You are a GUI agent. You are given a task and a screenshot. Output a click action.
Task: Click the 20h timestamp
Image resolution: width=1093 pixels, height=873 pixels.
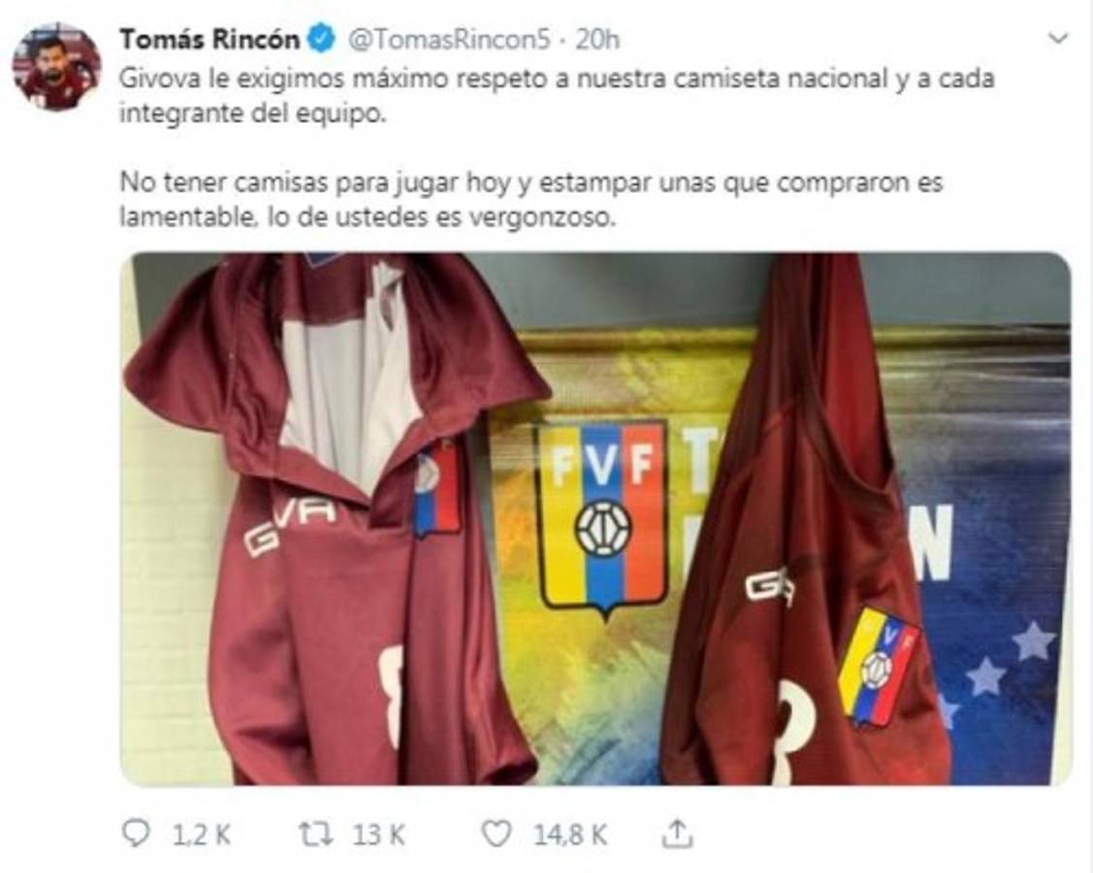597,40
